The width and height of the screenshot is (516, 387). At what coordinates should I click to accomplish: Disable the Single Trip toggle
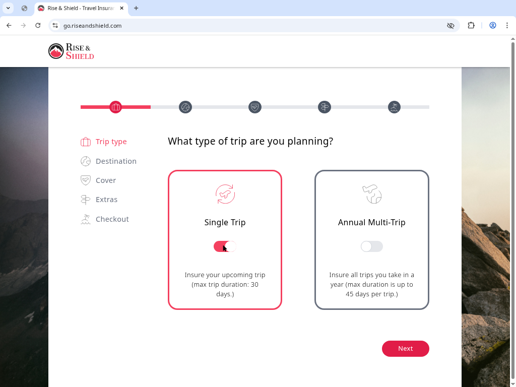coord(225,246)
